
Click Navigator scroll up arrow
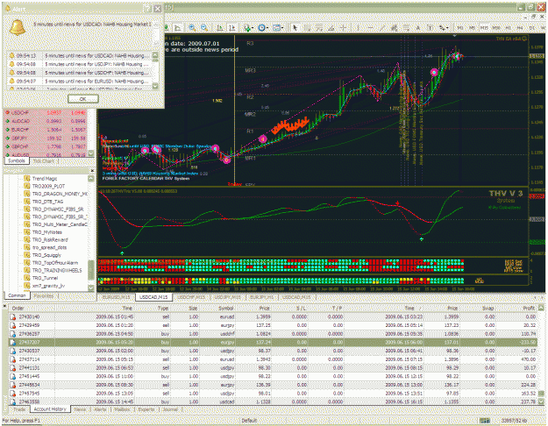tap(91, 178)
